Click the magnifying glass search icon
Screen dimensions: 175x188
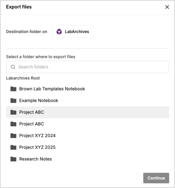(13, 67)
